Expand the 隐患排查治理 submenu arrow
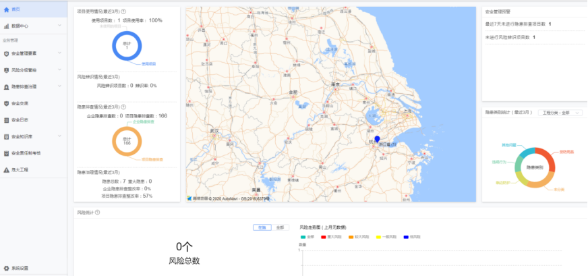The width and height of the screenshot is (588, 276). 60,87
